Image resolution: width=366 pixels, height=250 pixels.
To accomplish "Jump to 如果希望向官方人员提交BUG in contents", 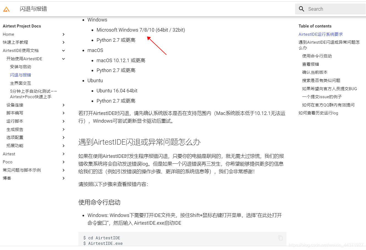I will [329, 89].
